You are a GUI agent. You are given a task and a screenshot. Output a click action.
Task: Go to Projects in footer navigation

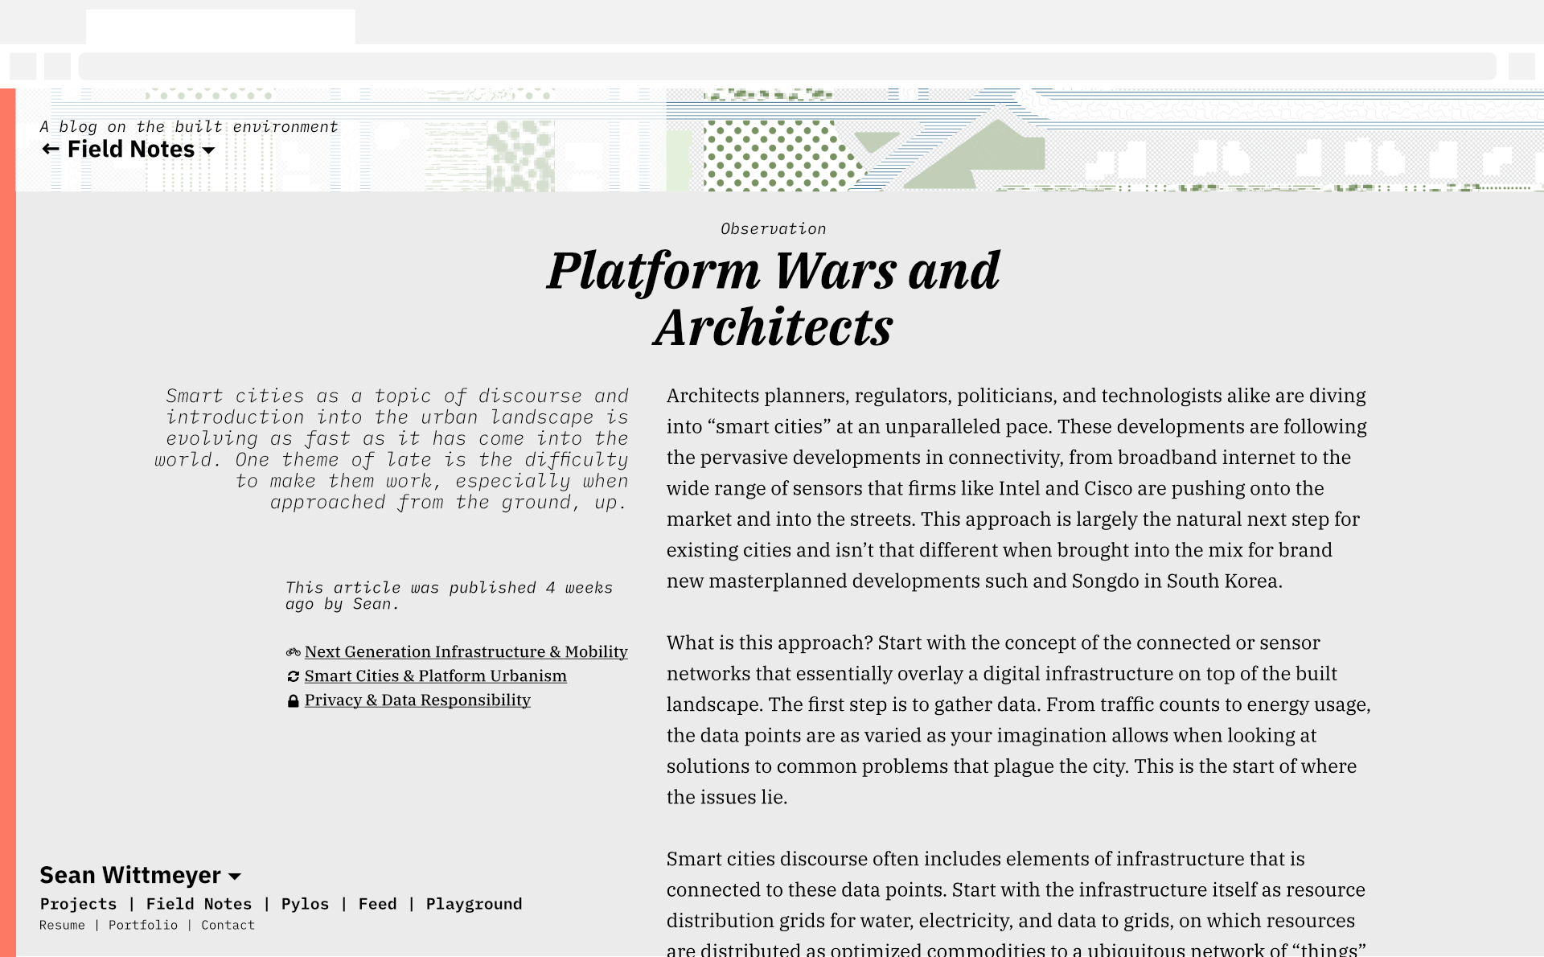(x=78, y=904)
